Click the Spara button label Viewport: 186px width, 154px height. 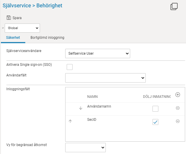17,18
